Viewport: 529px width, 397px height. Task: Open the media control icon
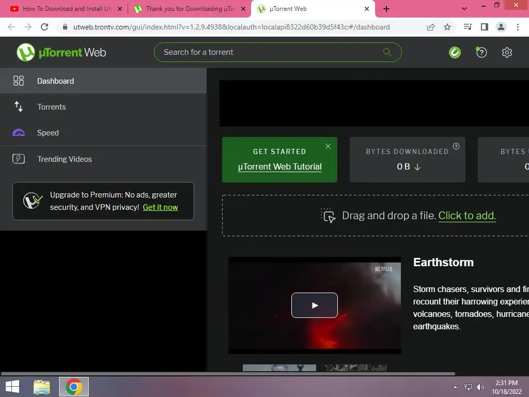pos(468,27)
